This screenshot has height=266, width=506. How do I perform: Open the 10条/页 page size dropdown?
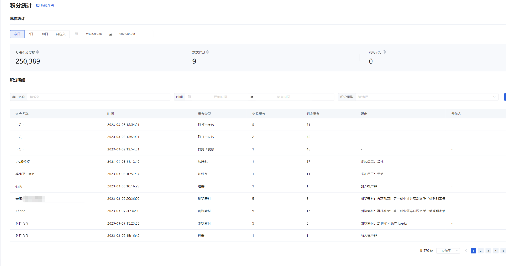[x=448, y=251]
